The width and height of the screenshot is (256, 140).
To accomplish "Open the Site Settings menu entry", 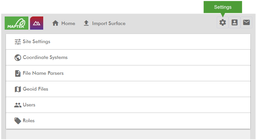I will click(128, 42).
